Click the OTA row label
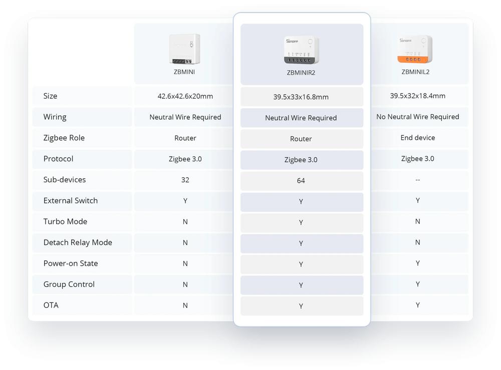Image resolution: width=501 pixels, height=370 pixels. click(51, 305)
